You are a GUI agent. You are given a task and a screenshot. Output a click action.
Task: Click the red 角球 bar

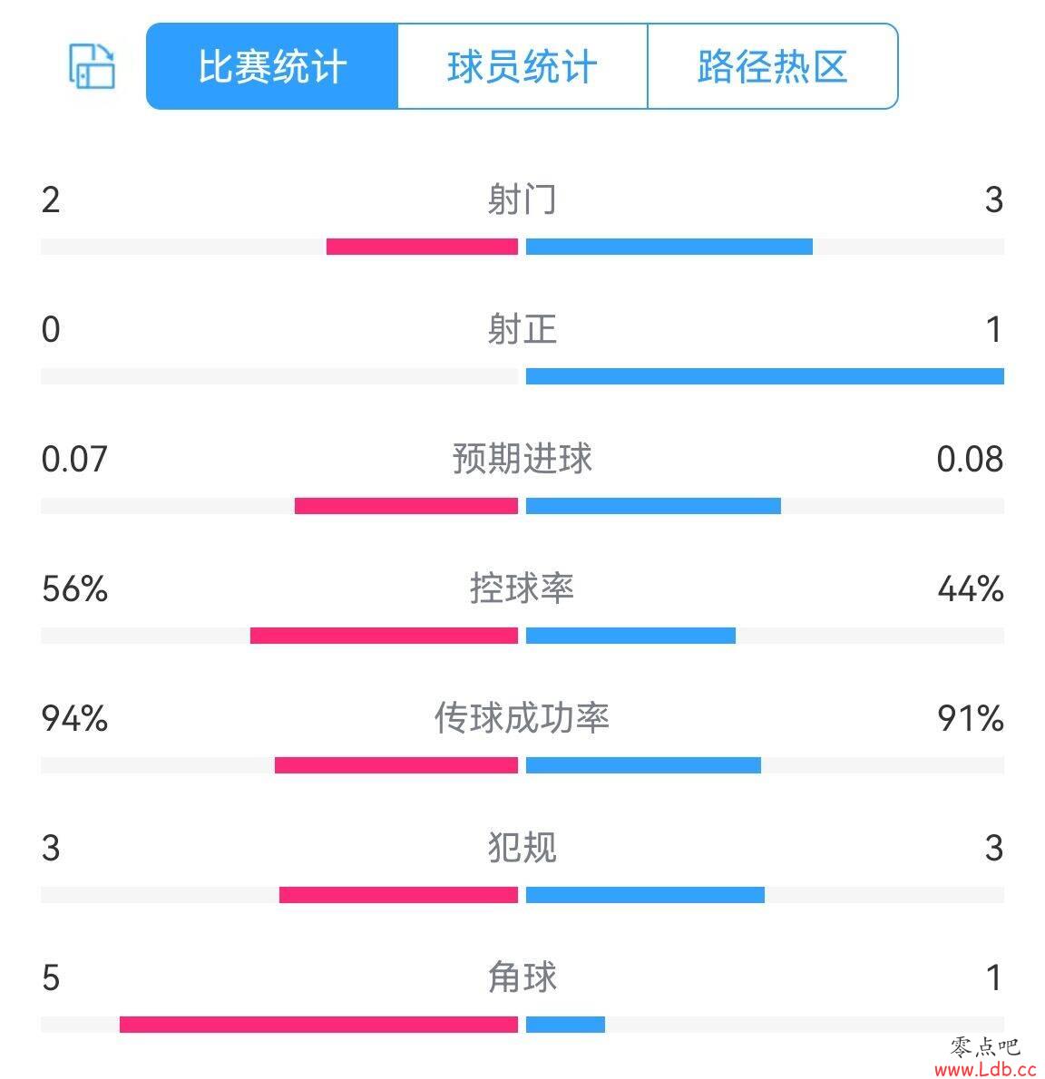(318, 1024)
